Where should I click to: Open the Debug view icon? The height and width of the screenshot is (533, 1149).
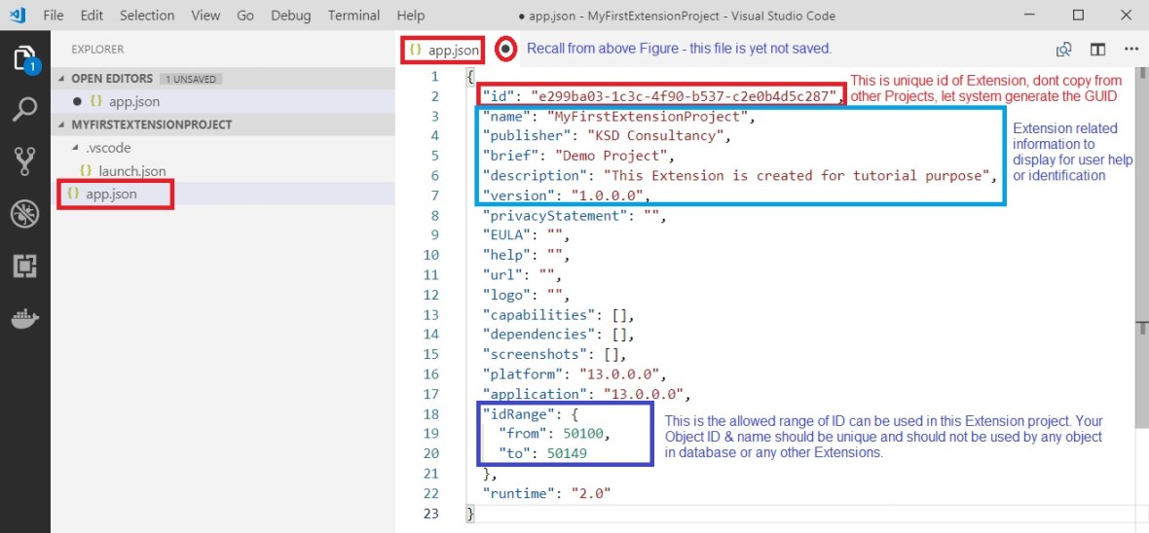(x=24, y=214)
